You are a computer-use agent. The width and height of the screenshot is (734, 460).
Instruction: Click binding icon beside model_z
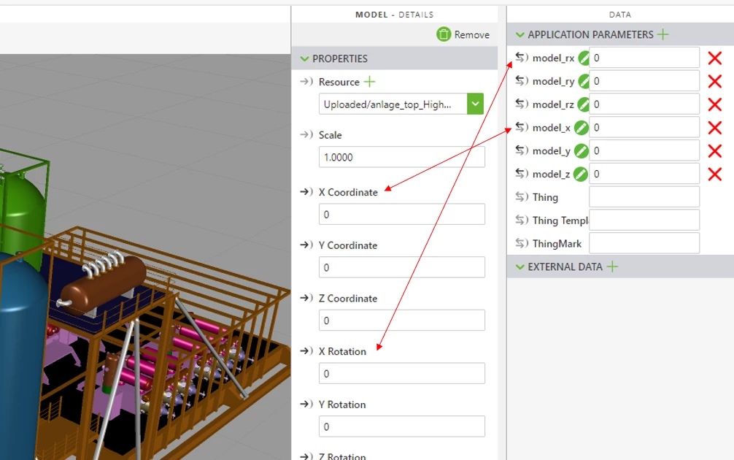click(522, 173)
